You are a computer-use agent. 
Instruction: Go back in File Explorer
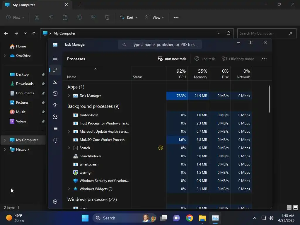6,33
